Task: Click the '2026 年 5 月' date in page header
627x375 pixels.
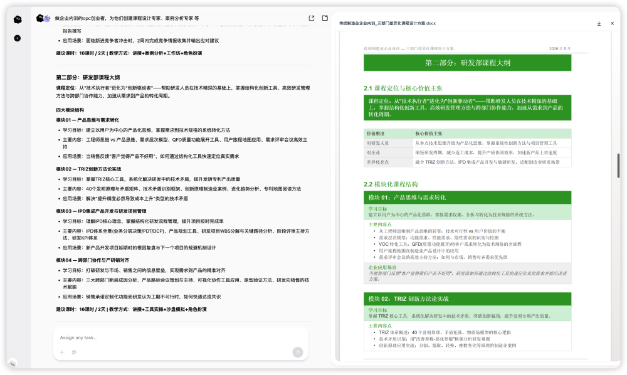Action: [x=560, y=49]
